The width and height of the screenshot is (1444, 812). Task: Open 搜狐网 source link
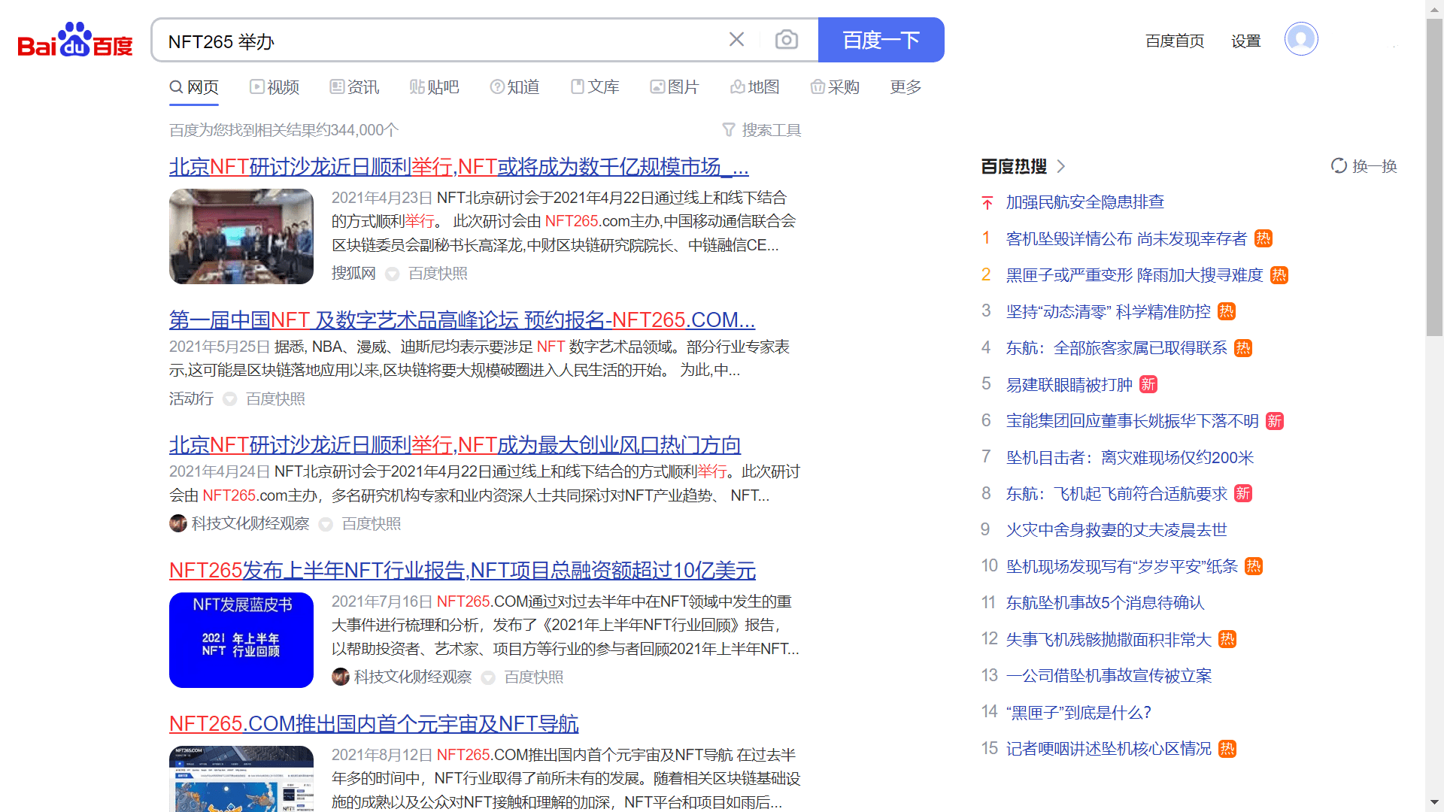pyautogui.click(x=353, y=273)
